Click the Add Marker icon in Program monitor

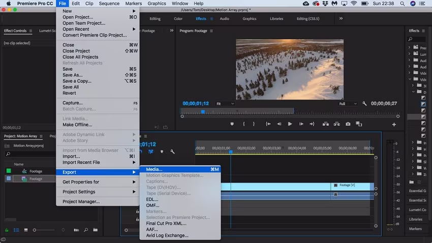pos(232,124)
